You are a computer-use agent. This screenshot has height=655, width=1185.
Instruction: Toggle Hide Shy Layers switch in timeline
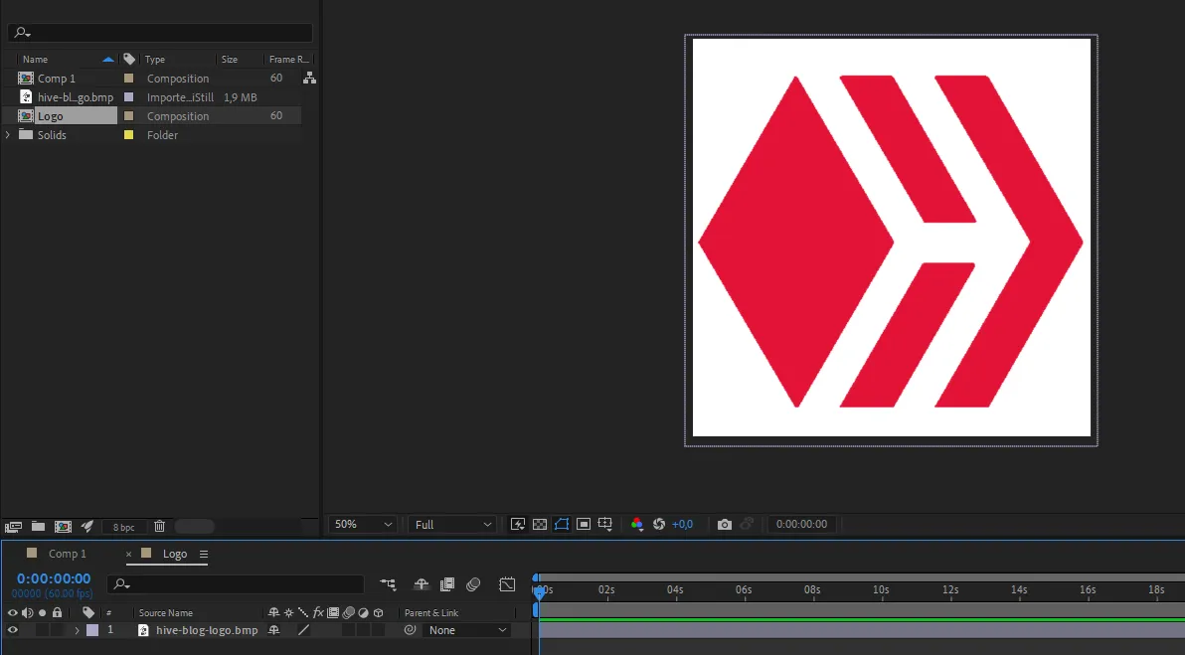coord(421,584)
